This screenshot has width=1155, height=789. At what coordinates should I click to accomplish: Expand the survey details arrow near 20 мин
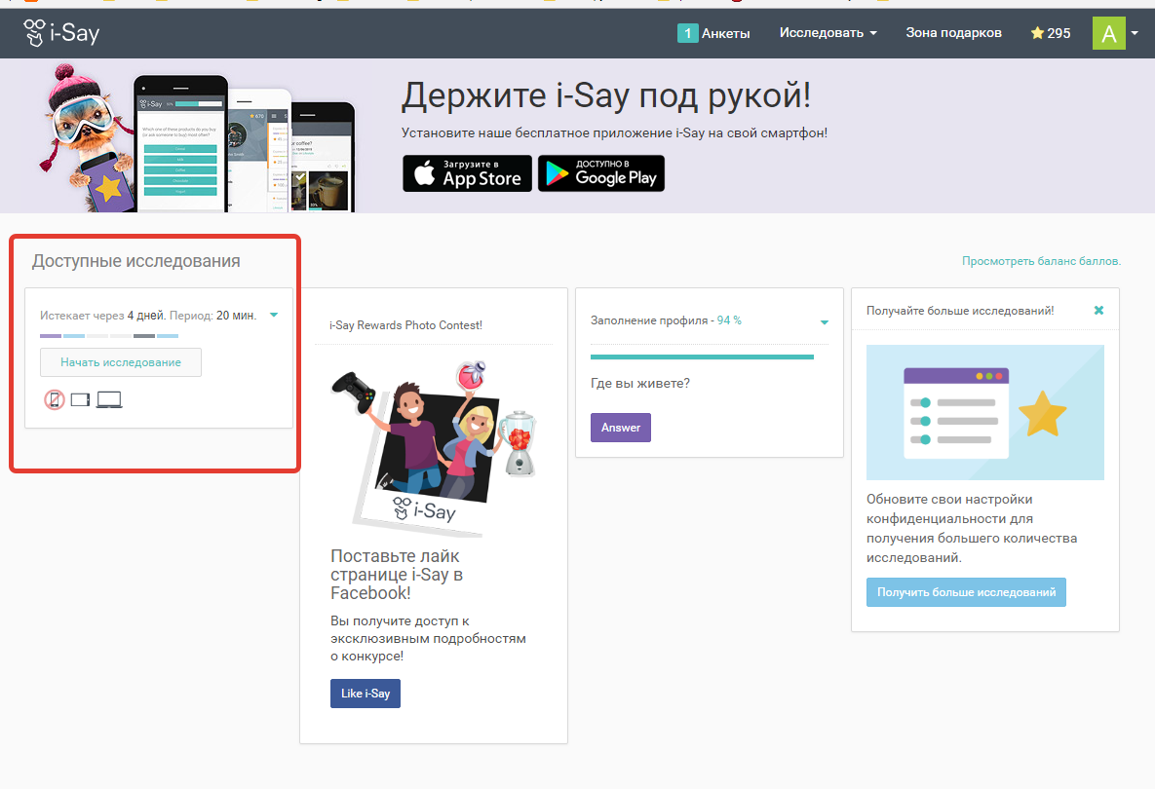(274, 315)
